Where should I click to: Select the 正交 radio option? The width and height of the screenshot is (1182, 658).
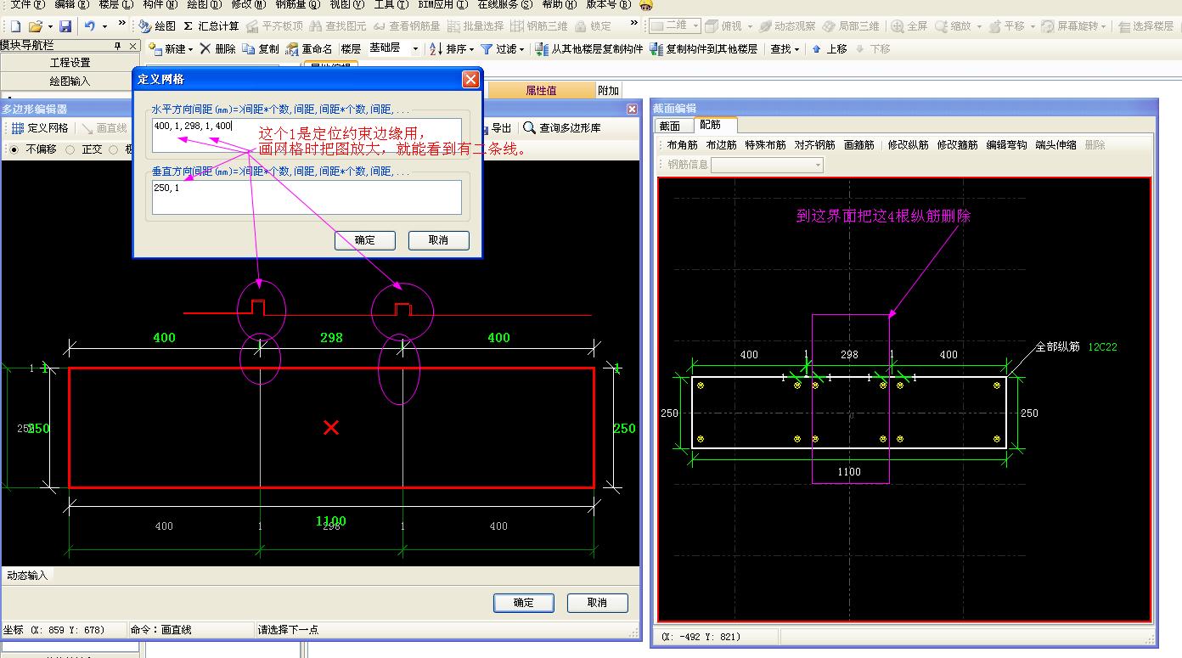[x=70, y=149]
